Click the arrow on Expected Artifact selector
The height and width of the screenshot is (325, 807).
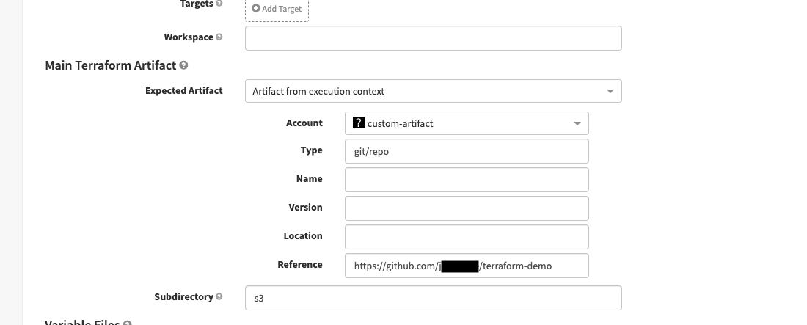tap(610, 92)
